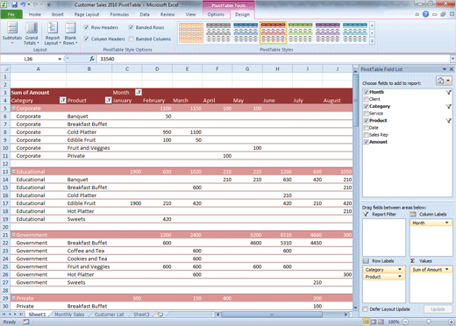Collapse the Corporate group in the pivot table
Screen dimensions: 456x326
(x=13, y=109)
